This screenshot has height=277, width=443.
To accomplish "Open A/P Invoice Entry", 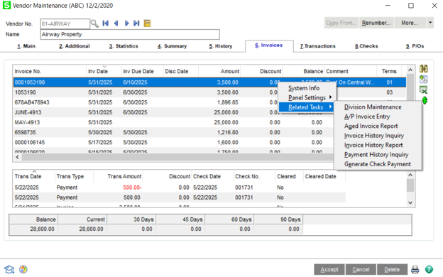I will 367,116.
